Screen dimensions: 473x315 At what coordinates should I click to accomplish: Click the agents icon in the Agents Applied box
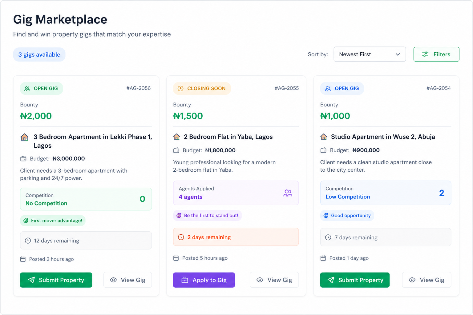click(288, 193)
